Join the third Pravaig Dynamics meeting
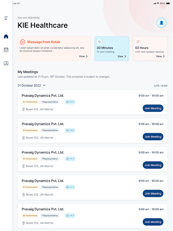Screen dimensions: 173x231 (153, 165)
